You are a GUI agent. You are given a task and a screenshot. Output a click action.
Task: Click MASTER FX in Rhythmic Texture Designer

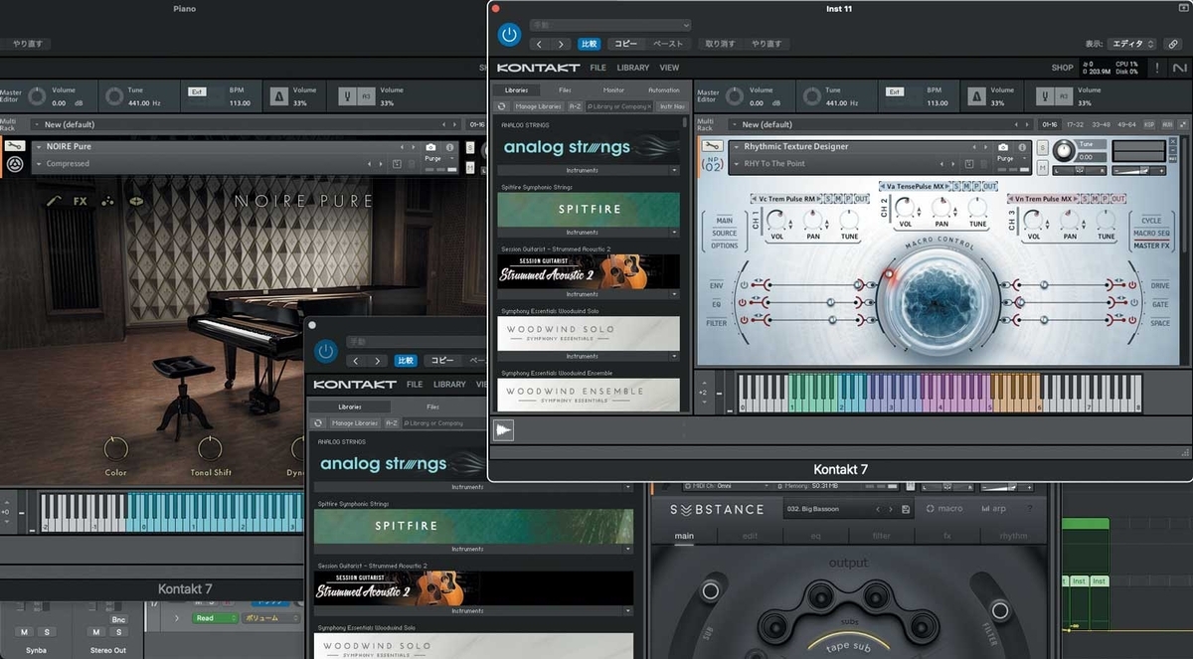click(1152, 246)
